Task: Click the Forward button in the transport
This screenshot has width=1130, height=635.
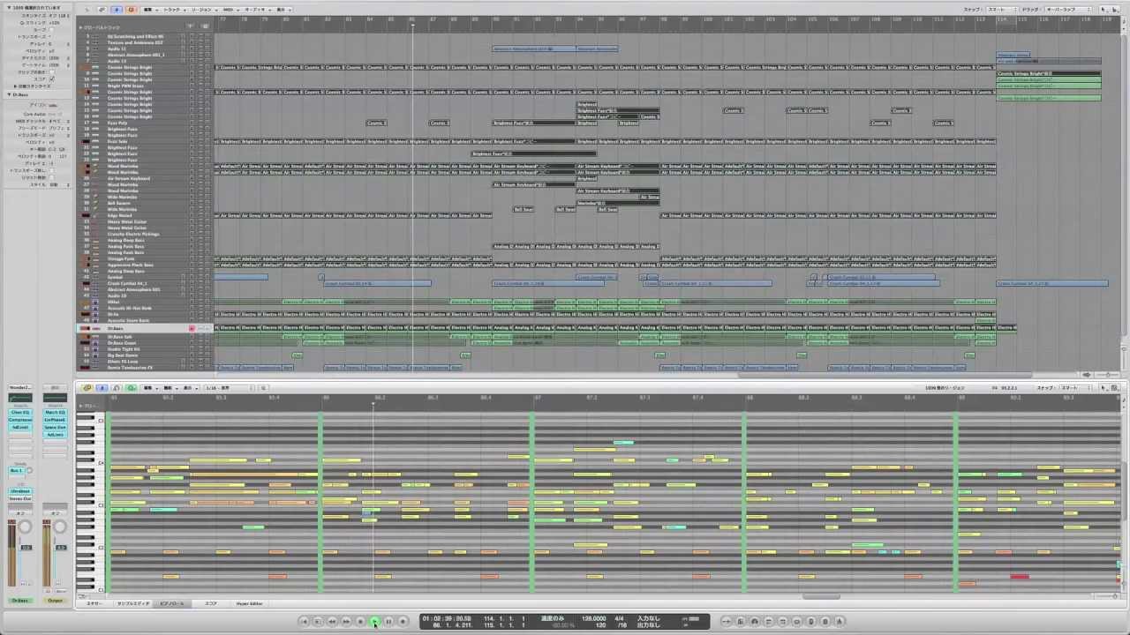Action: [x=346, y=622]
